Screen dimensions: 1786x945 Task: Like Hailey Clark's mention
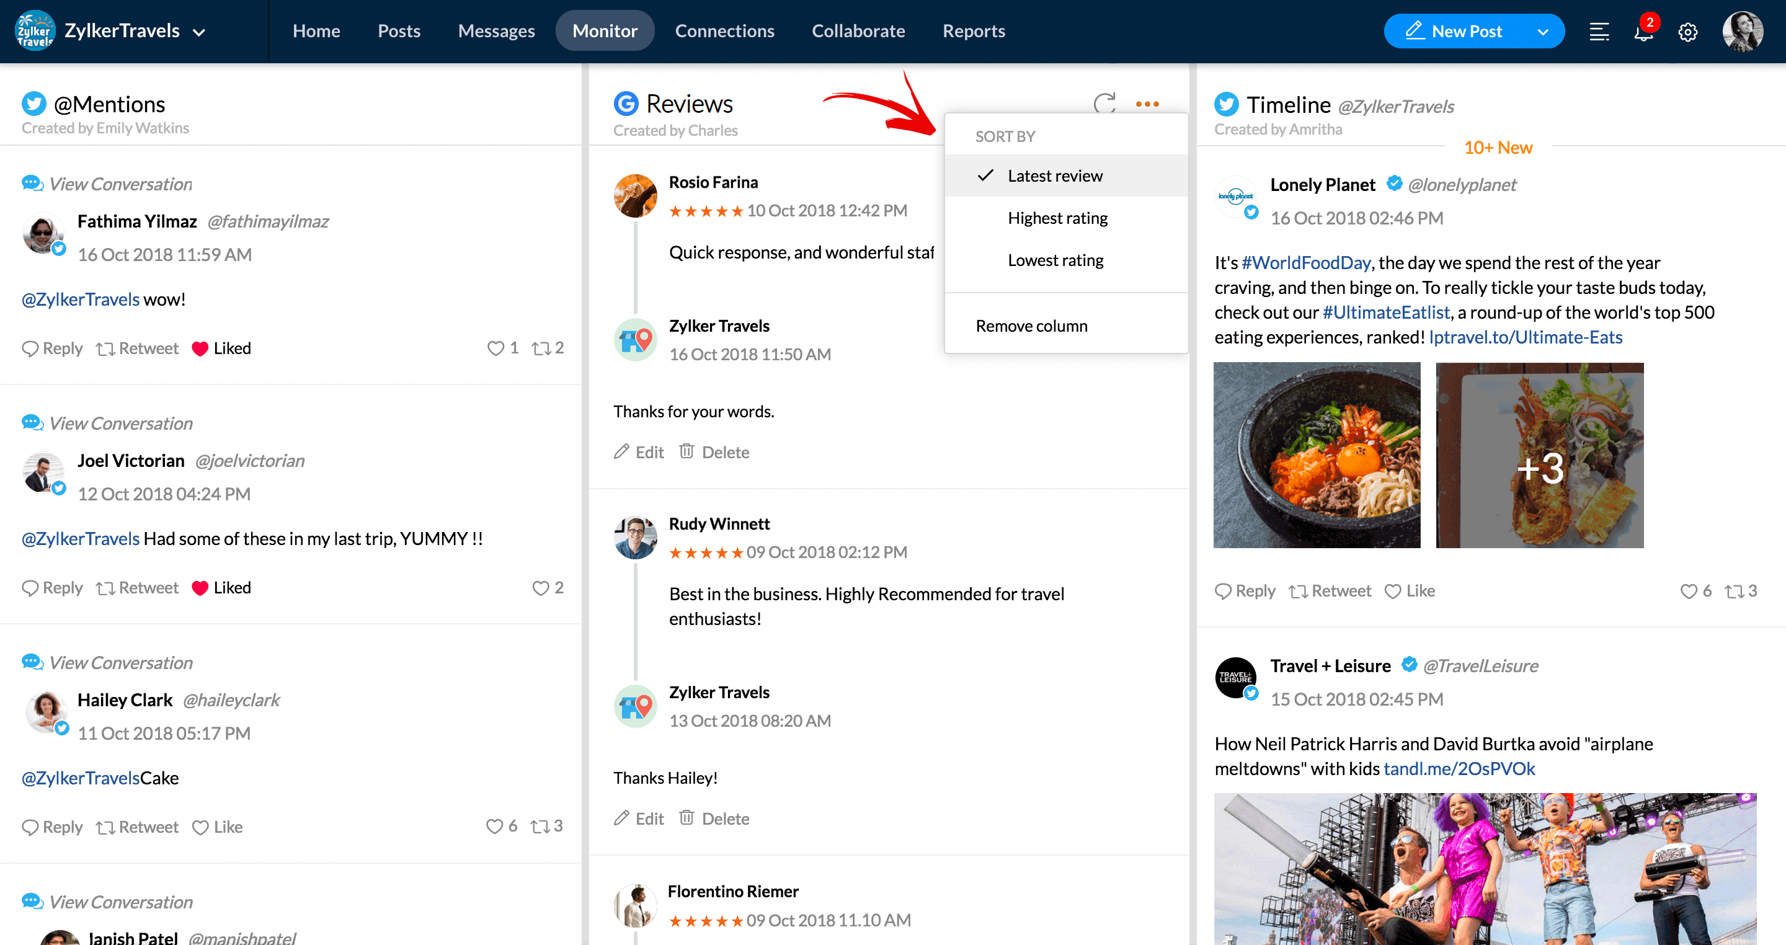[x=217, y=827]
